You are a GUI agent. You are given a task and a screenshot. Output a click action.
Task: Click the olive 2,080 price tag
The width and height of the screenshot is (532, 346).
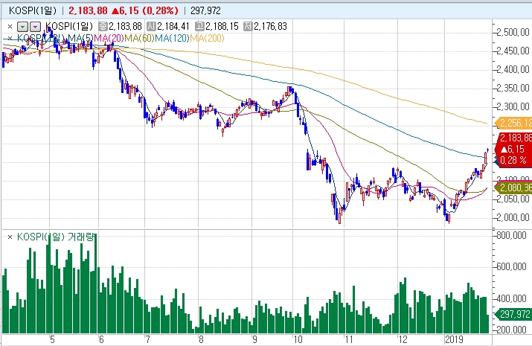point(515,188)
